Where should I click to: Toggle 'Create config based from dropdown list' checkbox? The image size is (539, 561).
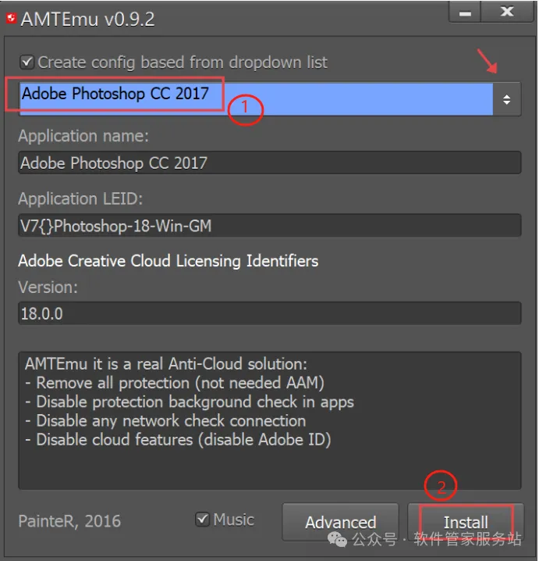tap(27, 62)
